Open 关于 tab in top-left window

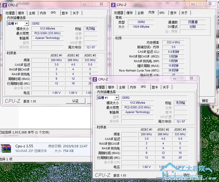point(76,13)
